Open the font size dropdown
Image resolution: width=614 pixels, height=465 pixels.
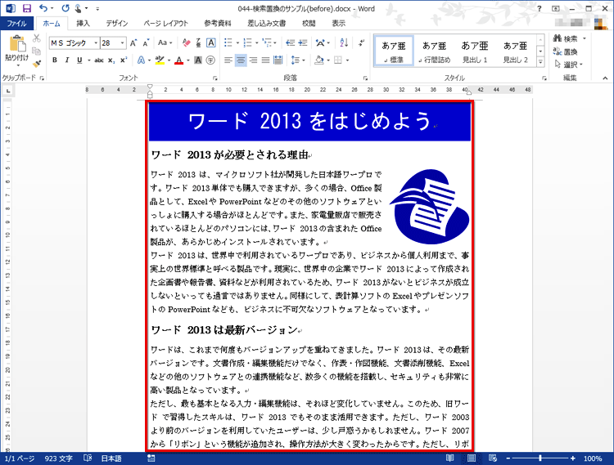coord(123,43)
